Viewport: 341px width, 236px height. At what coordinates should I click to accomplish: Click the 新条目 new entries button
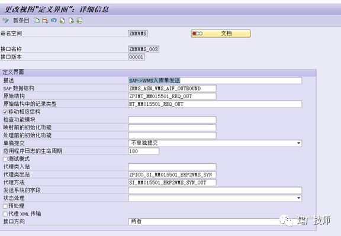coord(21,21)
